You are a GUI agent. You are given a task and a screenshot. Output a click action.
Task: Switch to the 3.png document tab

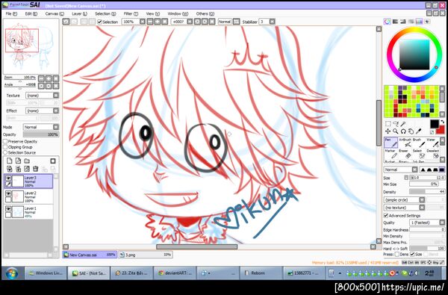point(146,255)
